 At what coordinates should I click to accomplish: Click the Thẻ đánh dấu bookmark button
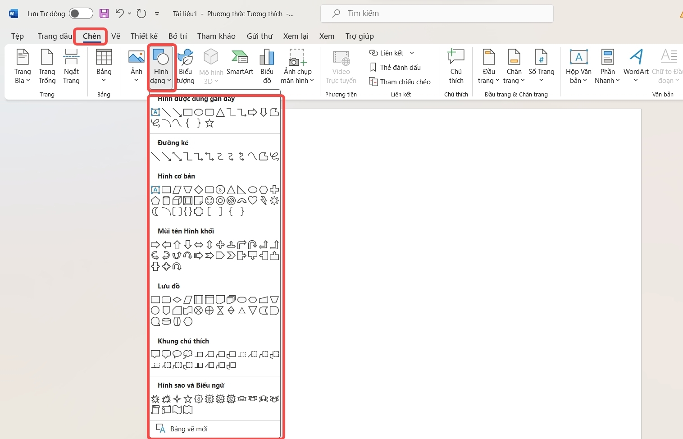[x=395, y=67]
